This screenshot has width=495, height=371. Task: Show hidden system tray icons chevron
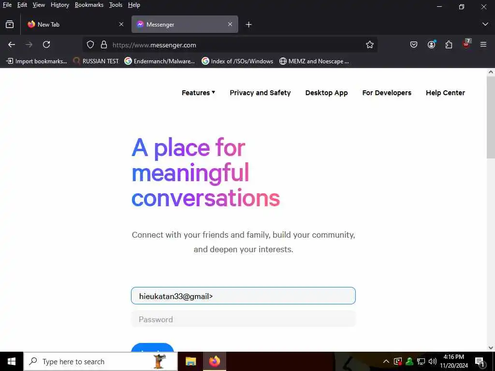click(x=386, y=361)
